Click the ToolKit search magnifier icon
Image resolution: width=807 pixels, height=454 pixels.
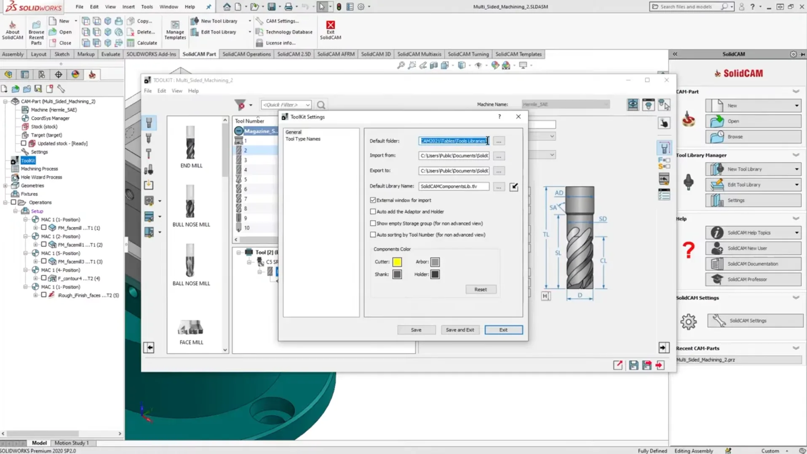pyautogui.click(x=321, y=105)
